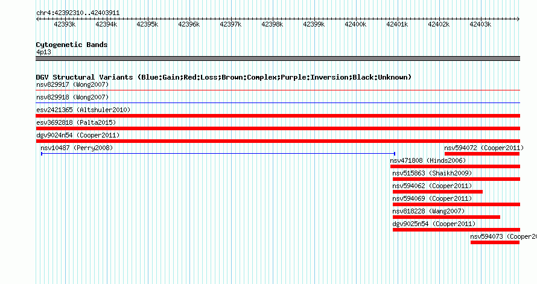Image resolution: width=537 pixels, height=284 pixels.
Task: Open nsv594069 (Cooper2011) variant label
Action: click(x=432, y=198)
